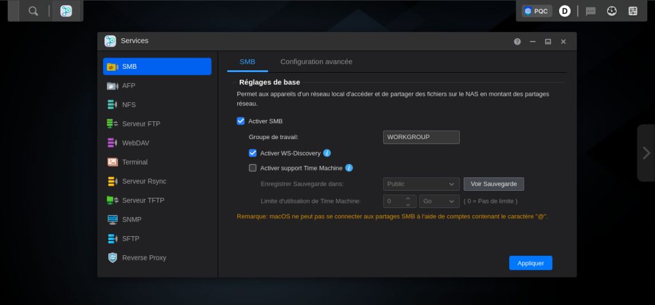
Task: Click Voir Sauvegarde button
Action: click(494, 184)
